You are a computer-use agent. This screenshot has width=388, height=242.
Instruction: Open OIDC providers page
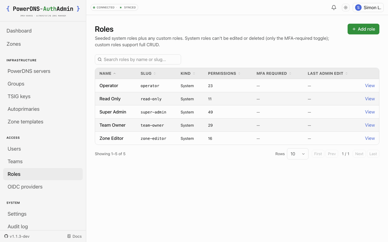coord(43,187)
